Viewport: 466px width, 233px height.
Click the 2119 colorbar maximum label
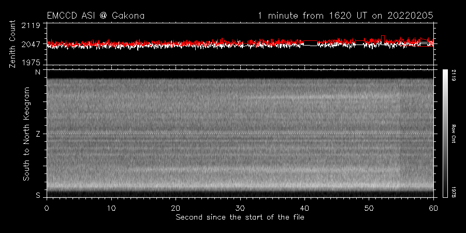[x=454, y=75]
